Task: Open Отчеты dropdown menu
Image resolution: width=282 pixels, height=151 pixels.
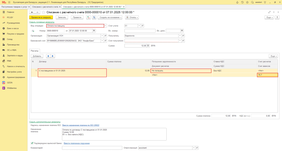Action: (x=132, y=17)
